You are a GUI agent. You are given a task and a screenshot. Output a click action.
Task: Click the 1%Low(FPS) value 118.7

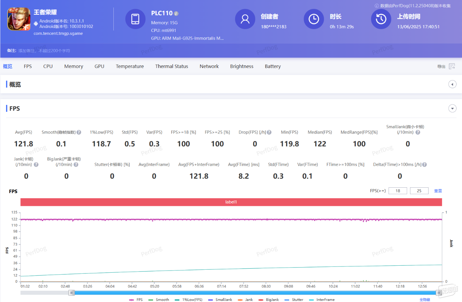pyautogui.click(x=101, y=144)
